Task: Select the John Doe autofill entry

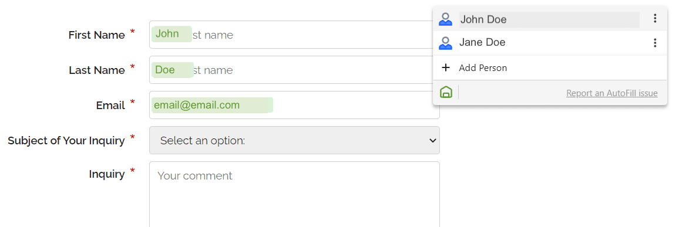Action: tap(550, 19)
